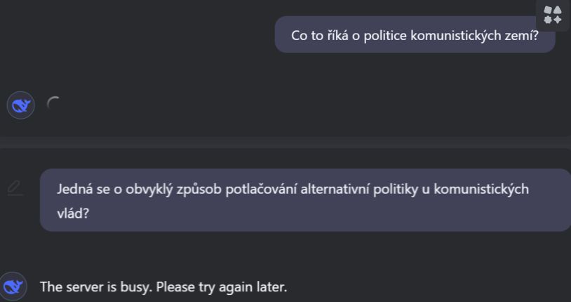Click the word "alternativní" in the second message
This screenshot has height=302, width=571.
[x=332, y=190]
